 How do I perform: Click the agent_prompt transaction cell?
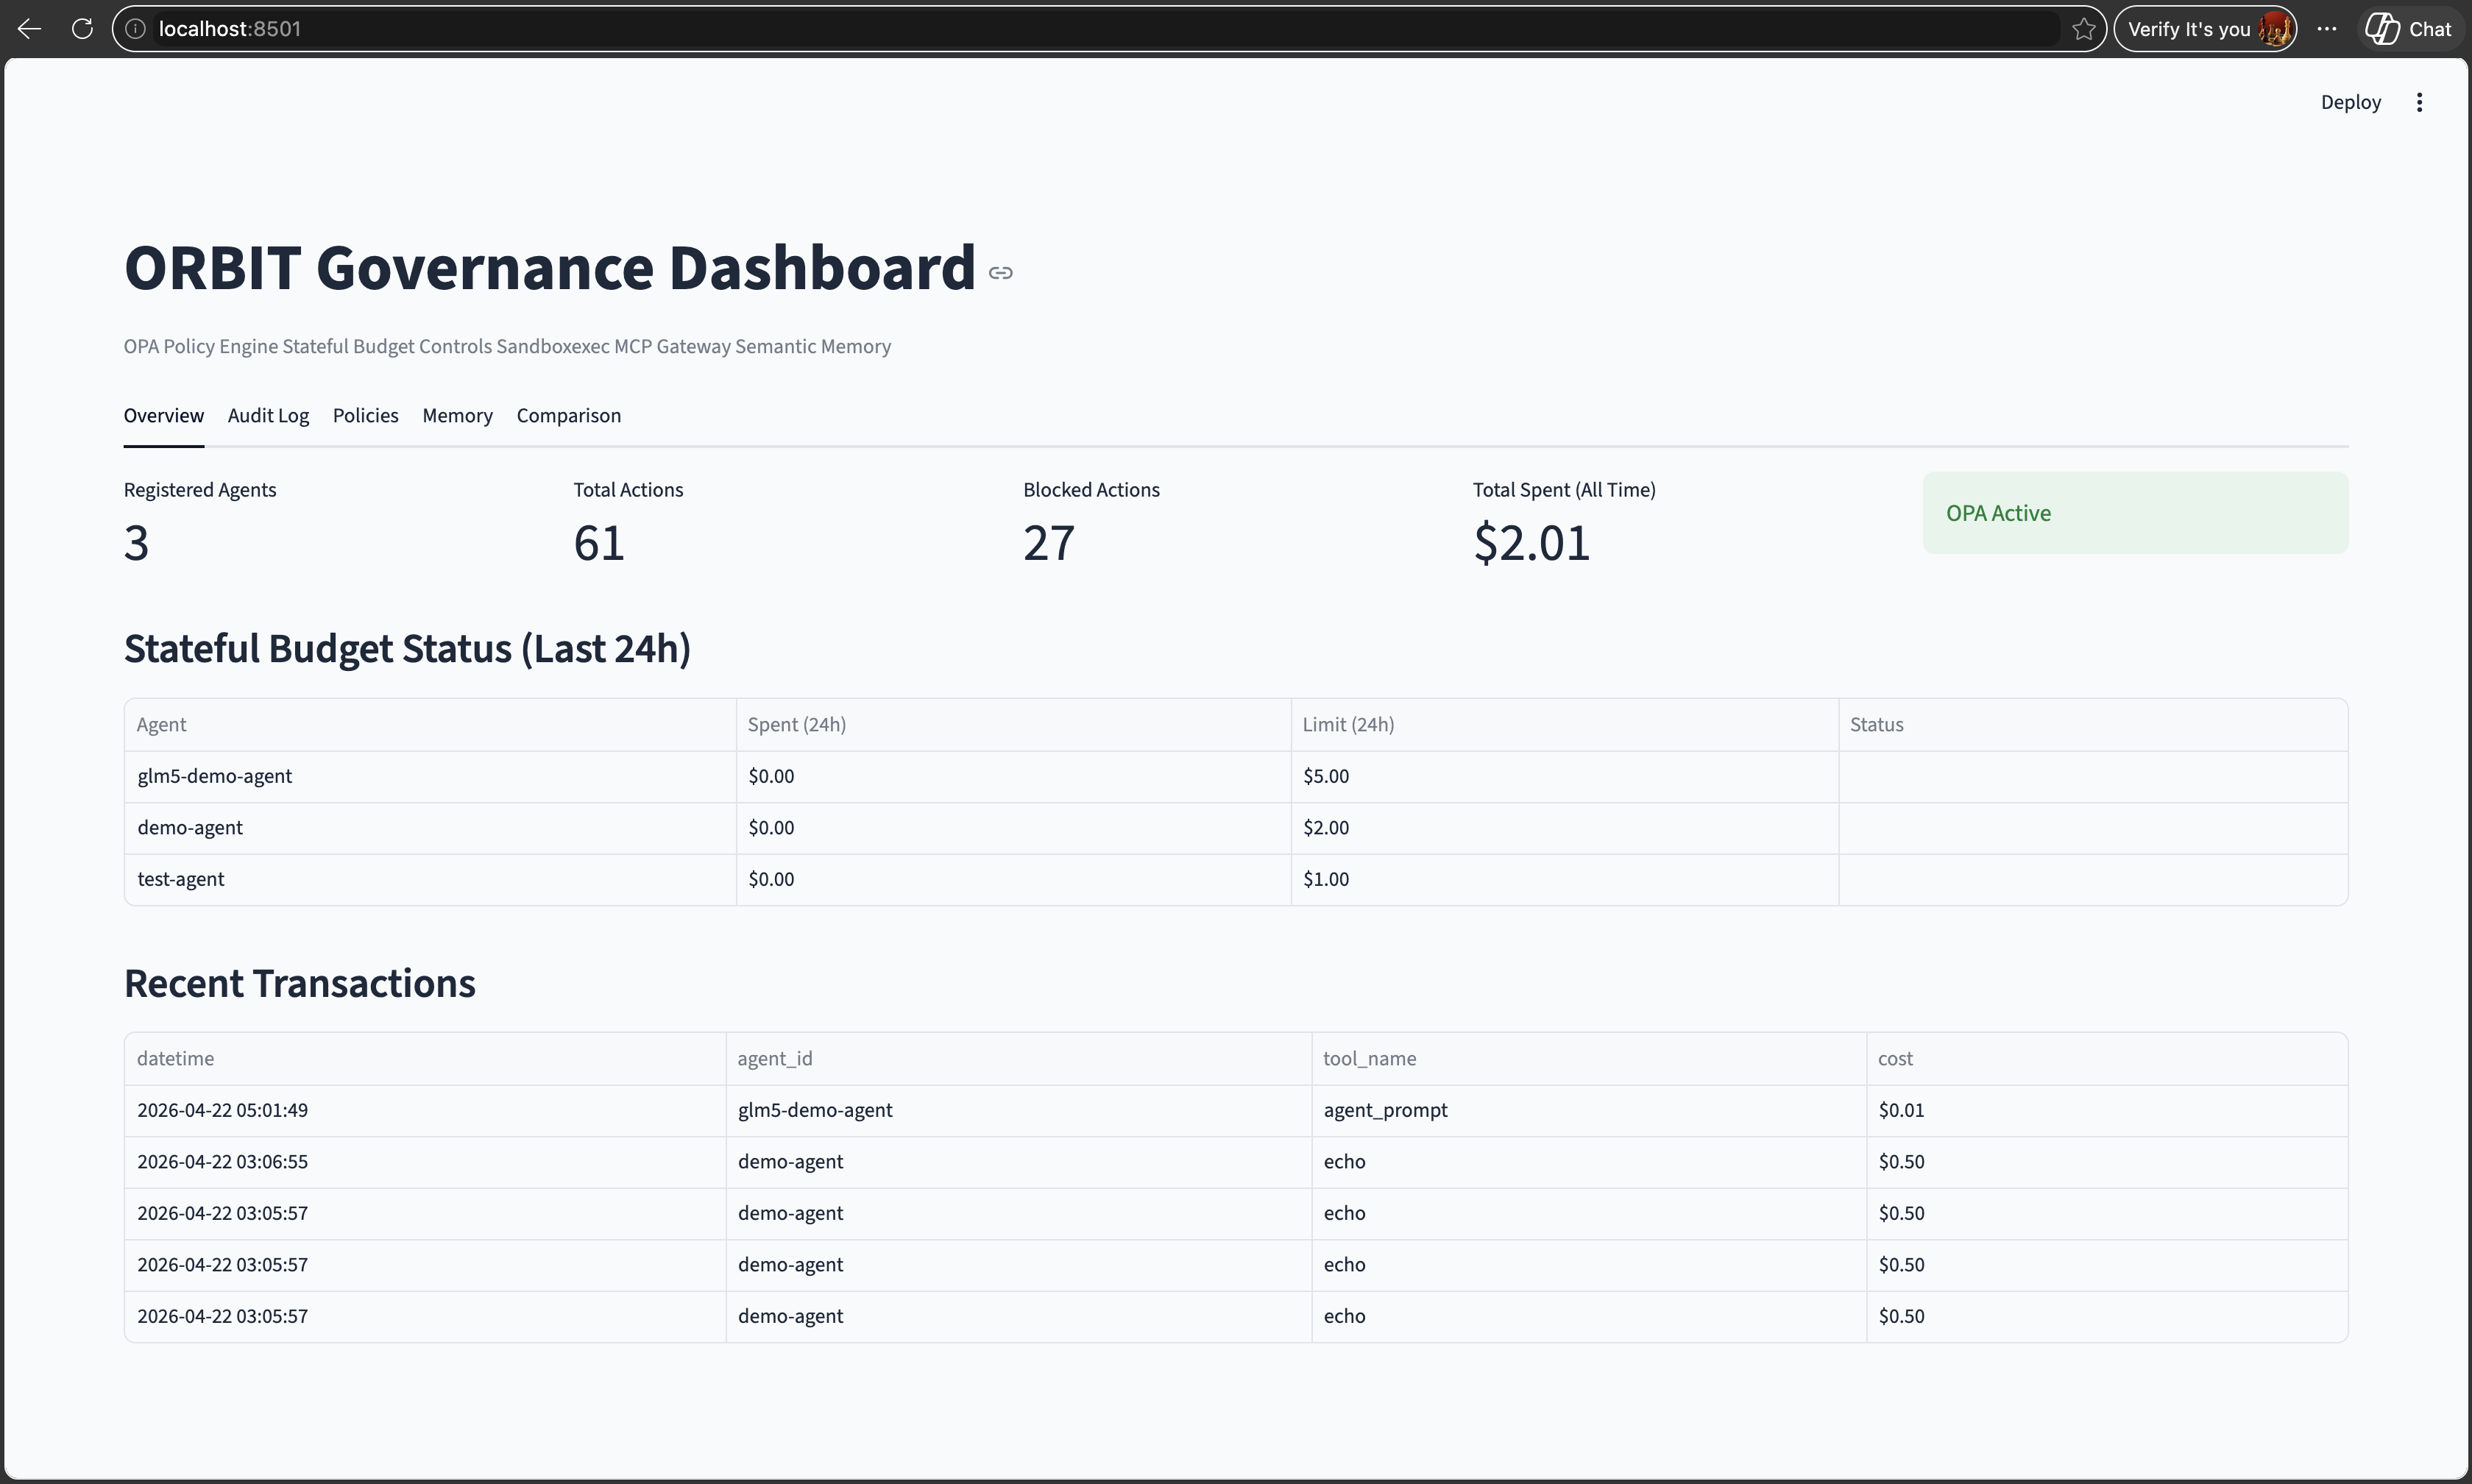coord(1385,1110)
